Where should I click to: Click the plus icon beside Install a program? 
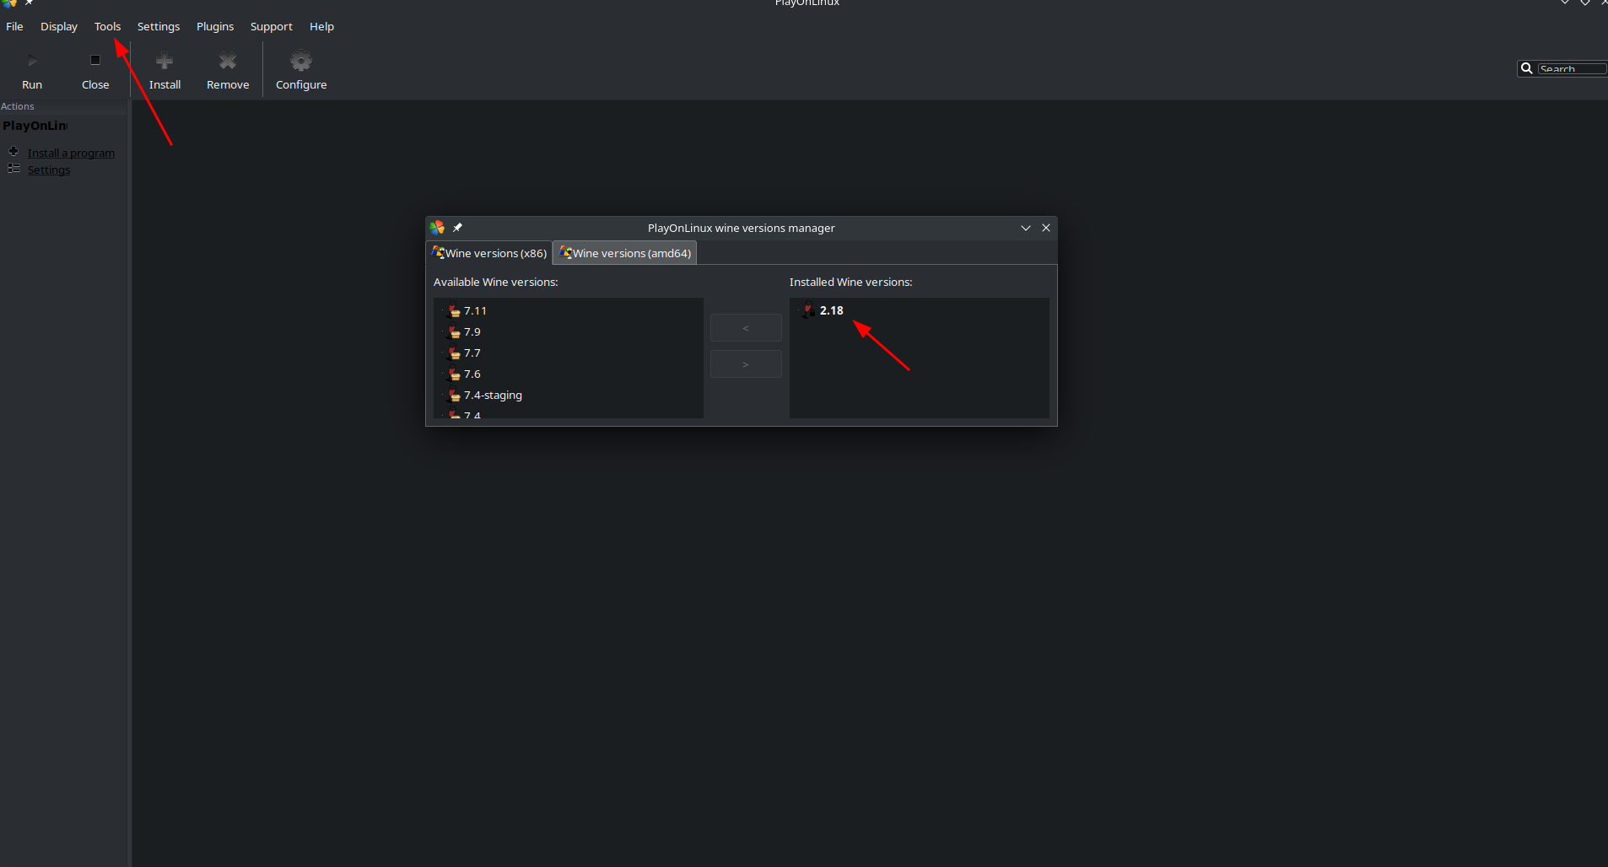pos(13,152)
